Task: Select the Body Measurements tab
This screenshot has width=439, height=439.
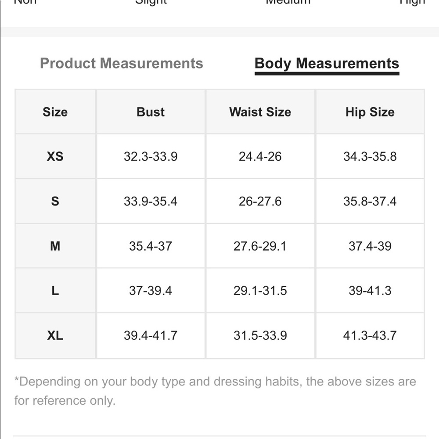Action: coord(327,64)
